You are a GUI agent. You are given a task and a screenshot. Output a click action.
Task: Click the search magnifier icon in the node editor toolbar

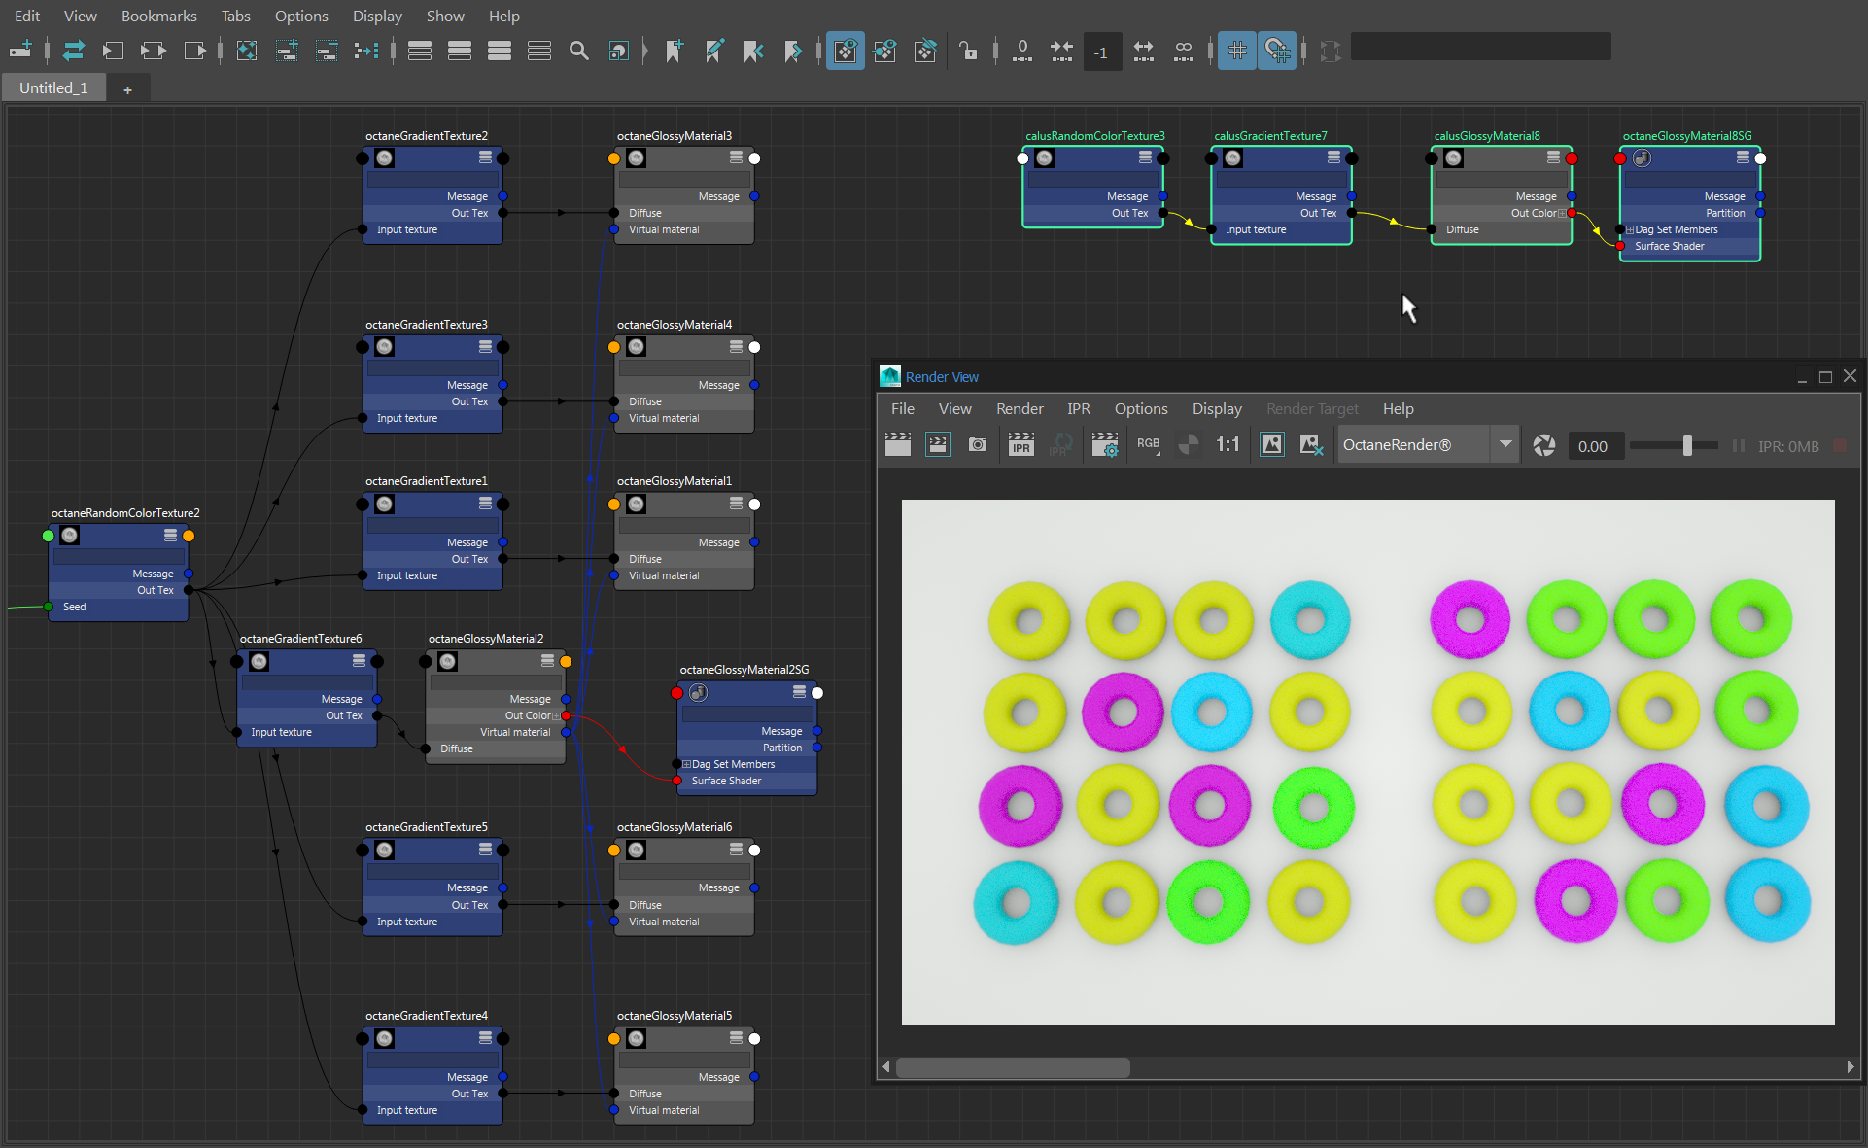click(x=578, y=51)
